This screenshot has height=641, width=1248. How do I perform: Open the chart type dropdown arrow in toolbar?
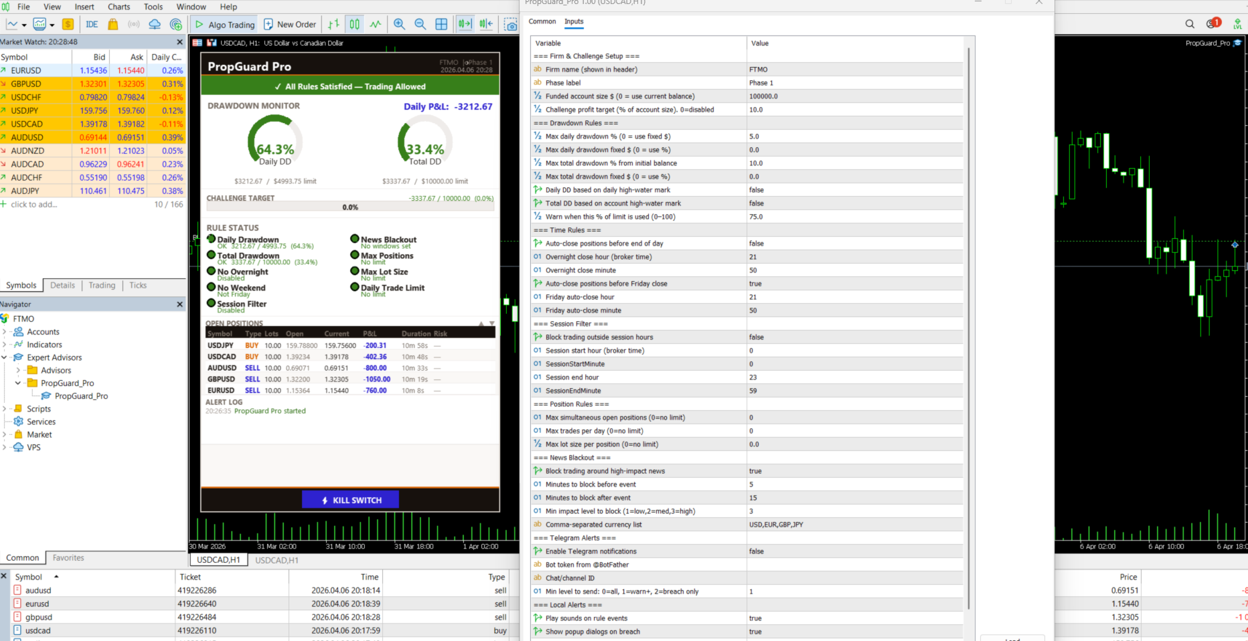point(24,25)
